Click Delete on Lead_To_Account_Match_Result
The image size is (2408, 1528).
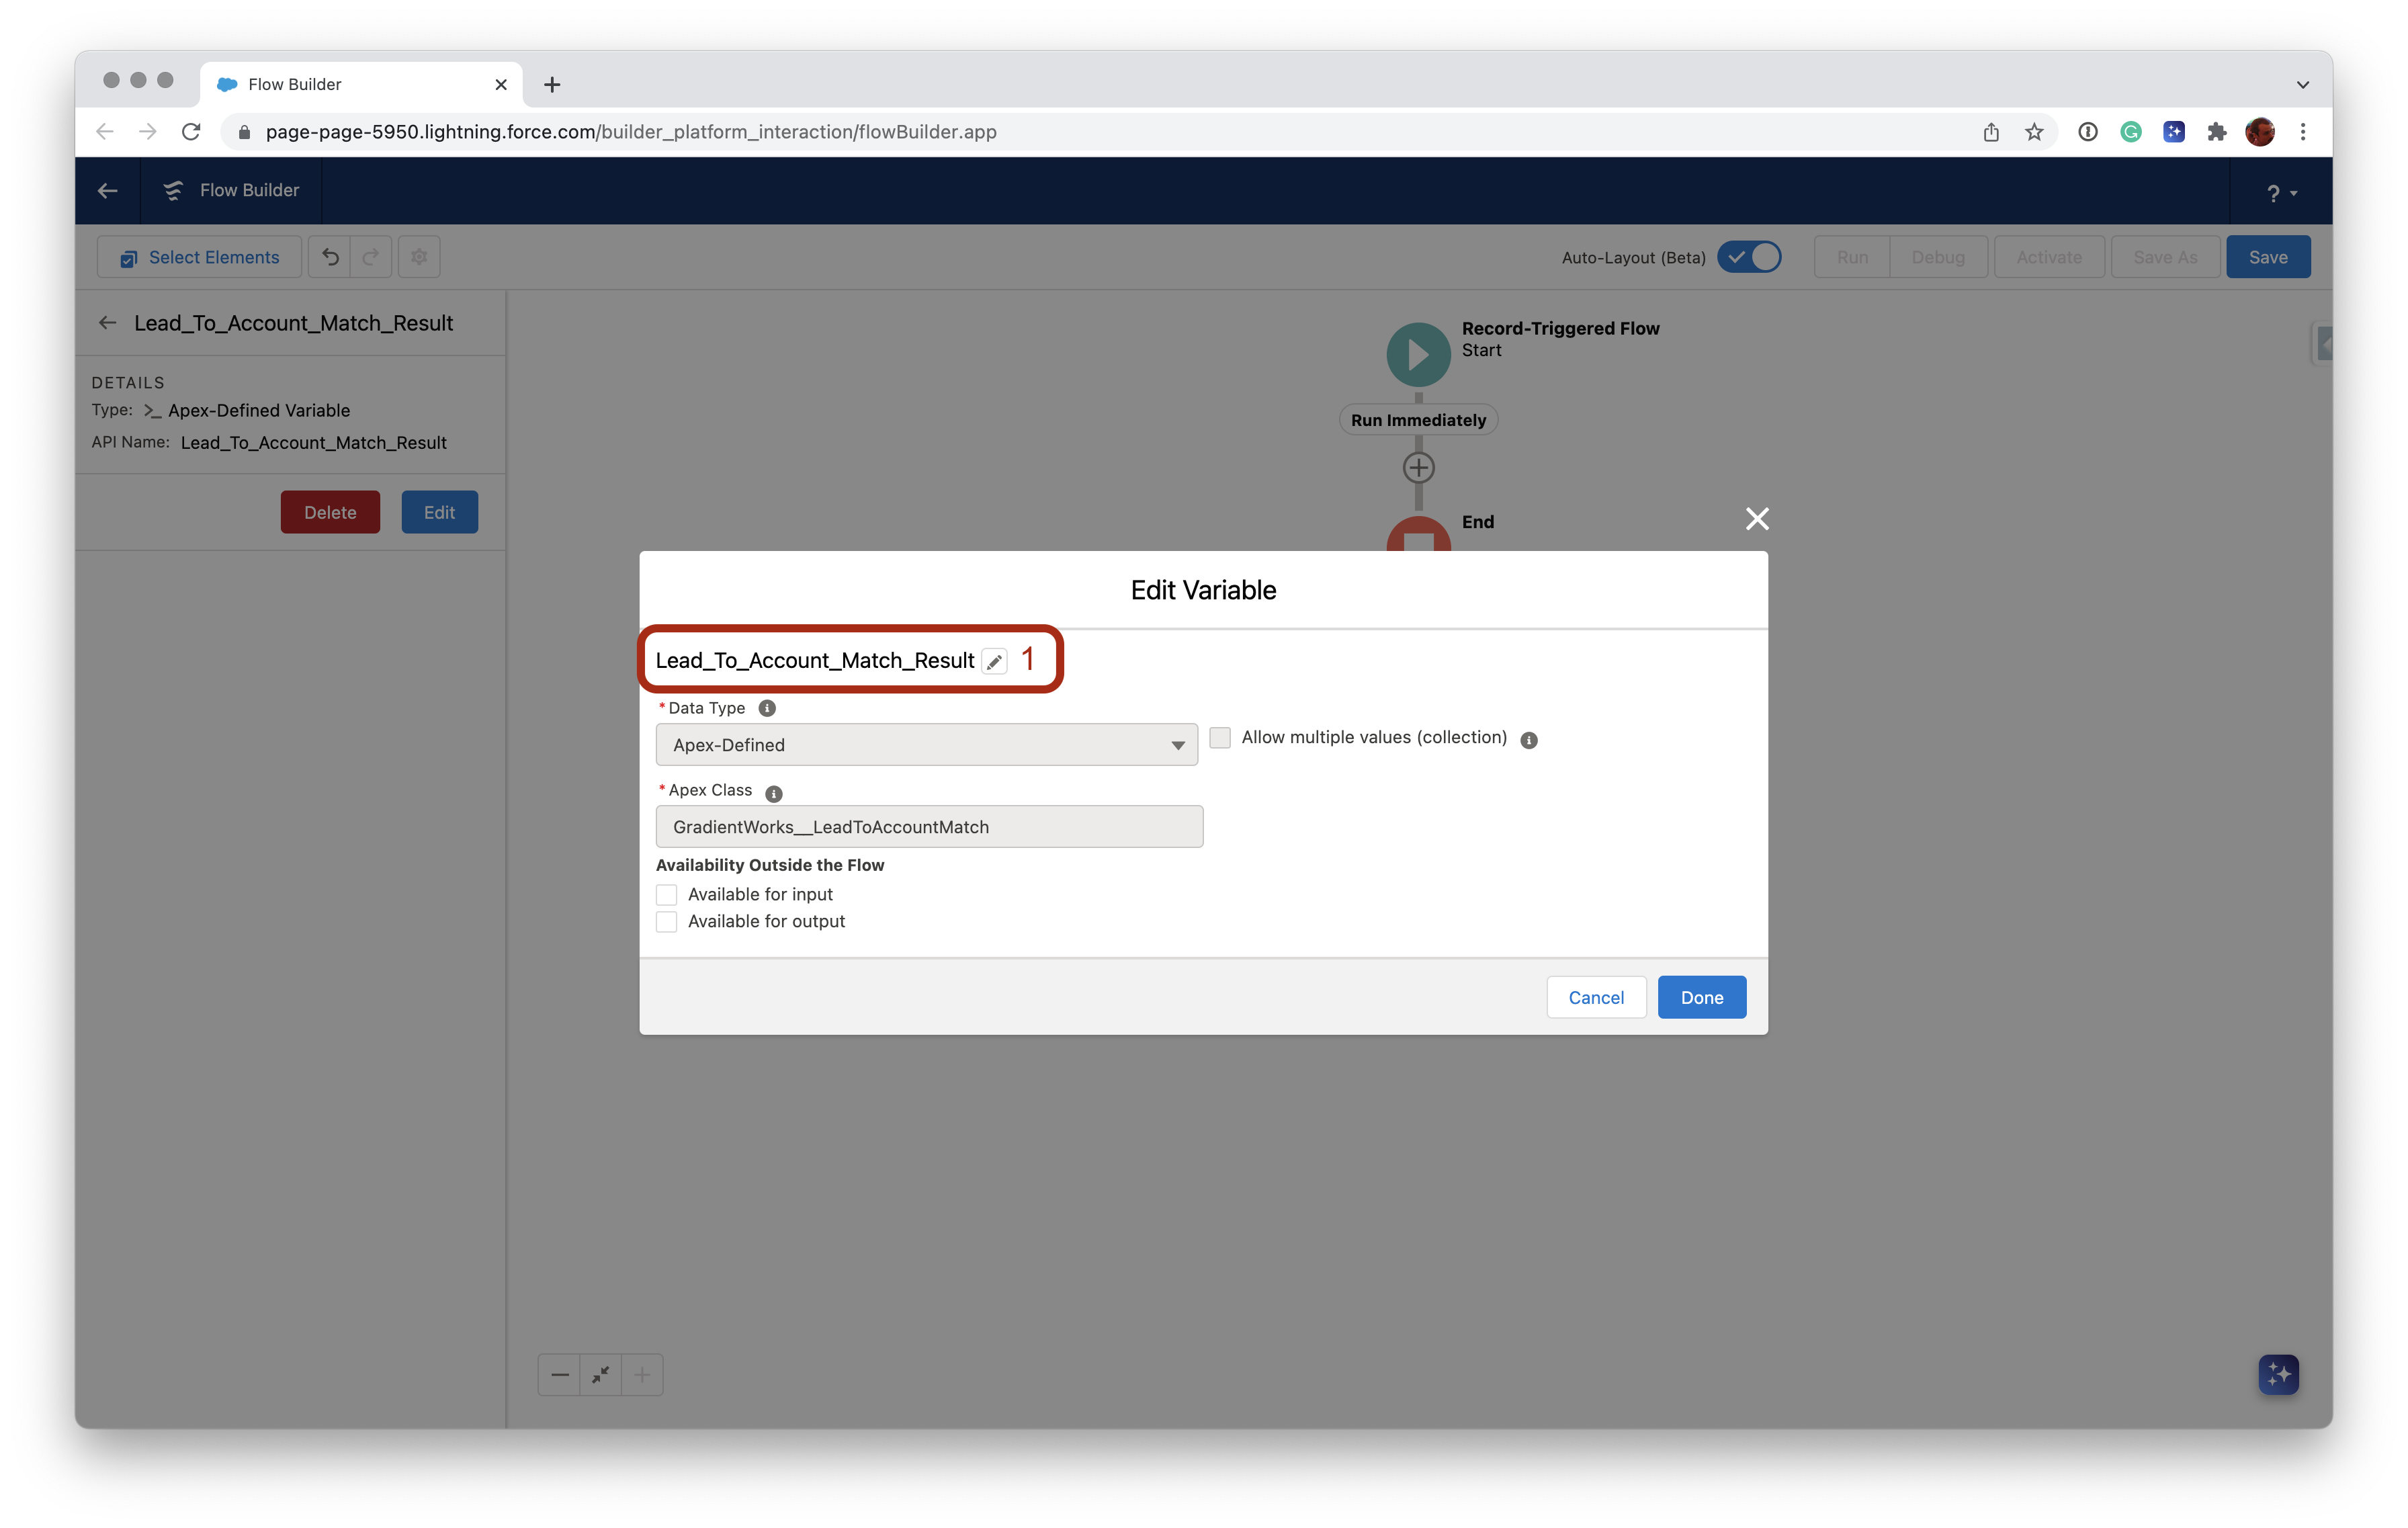click(330, 512)
